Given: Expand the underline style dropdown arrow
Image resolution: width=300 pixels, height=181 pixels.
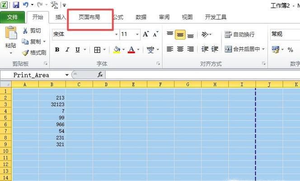Looking at the screenshot, I should tap(85, 50).
